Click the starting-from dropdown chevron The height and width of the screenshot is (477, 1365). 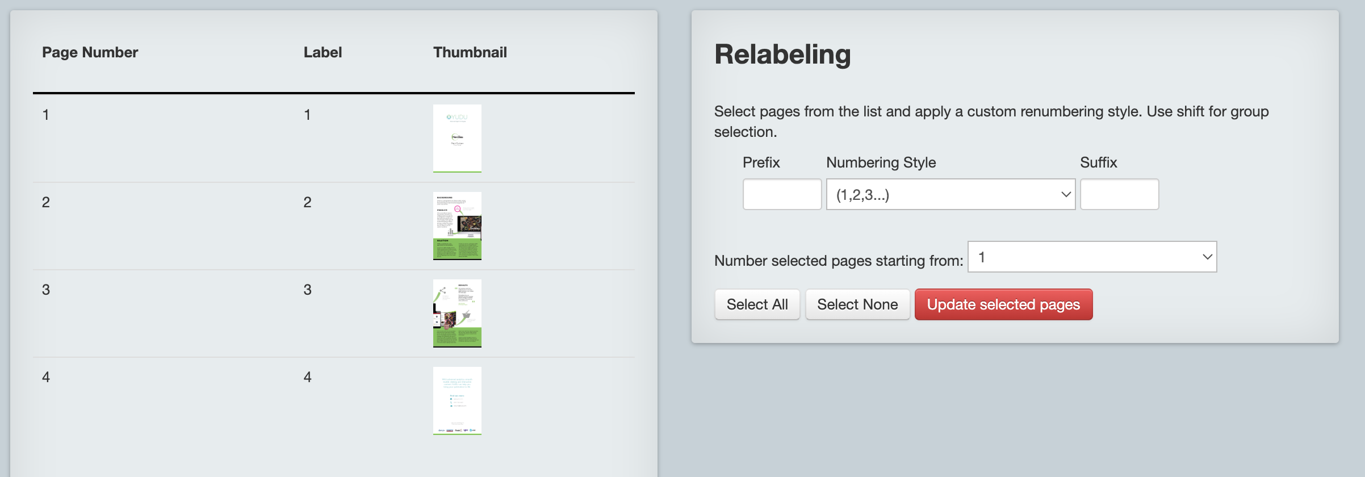tap(1207, 257)
